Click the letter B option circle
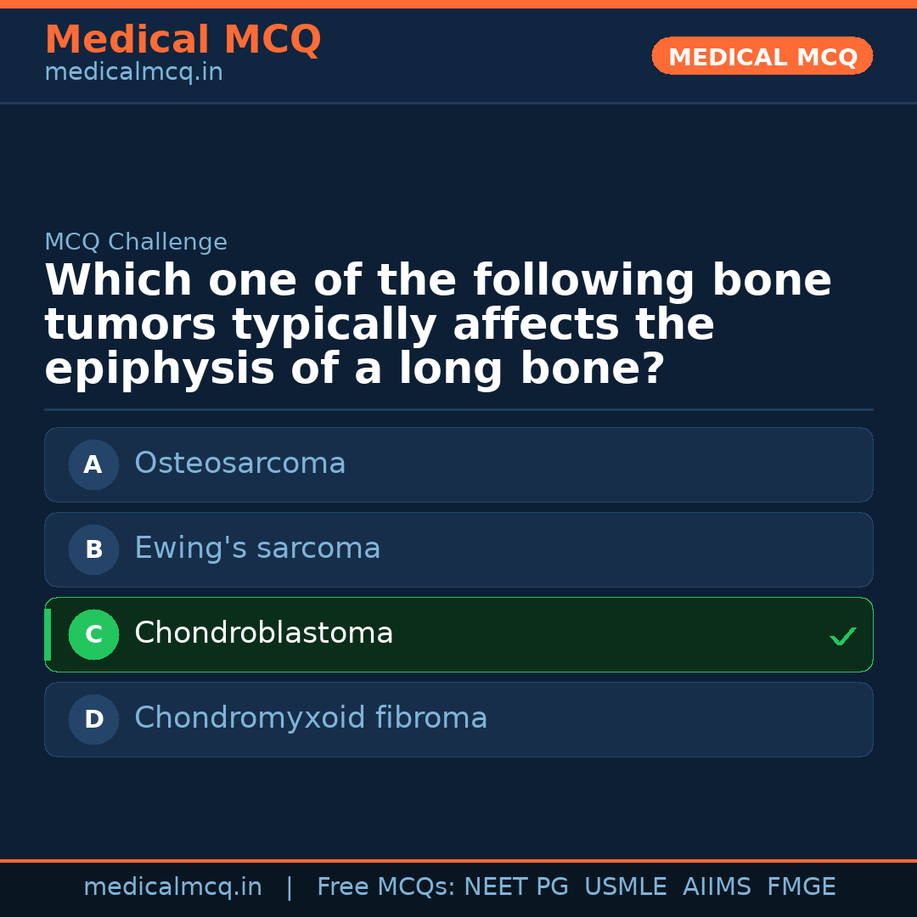Image resolution: width=917 pixels, height=917 pixels. 93,549
